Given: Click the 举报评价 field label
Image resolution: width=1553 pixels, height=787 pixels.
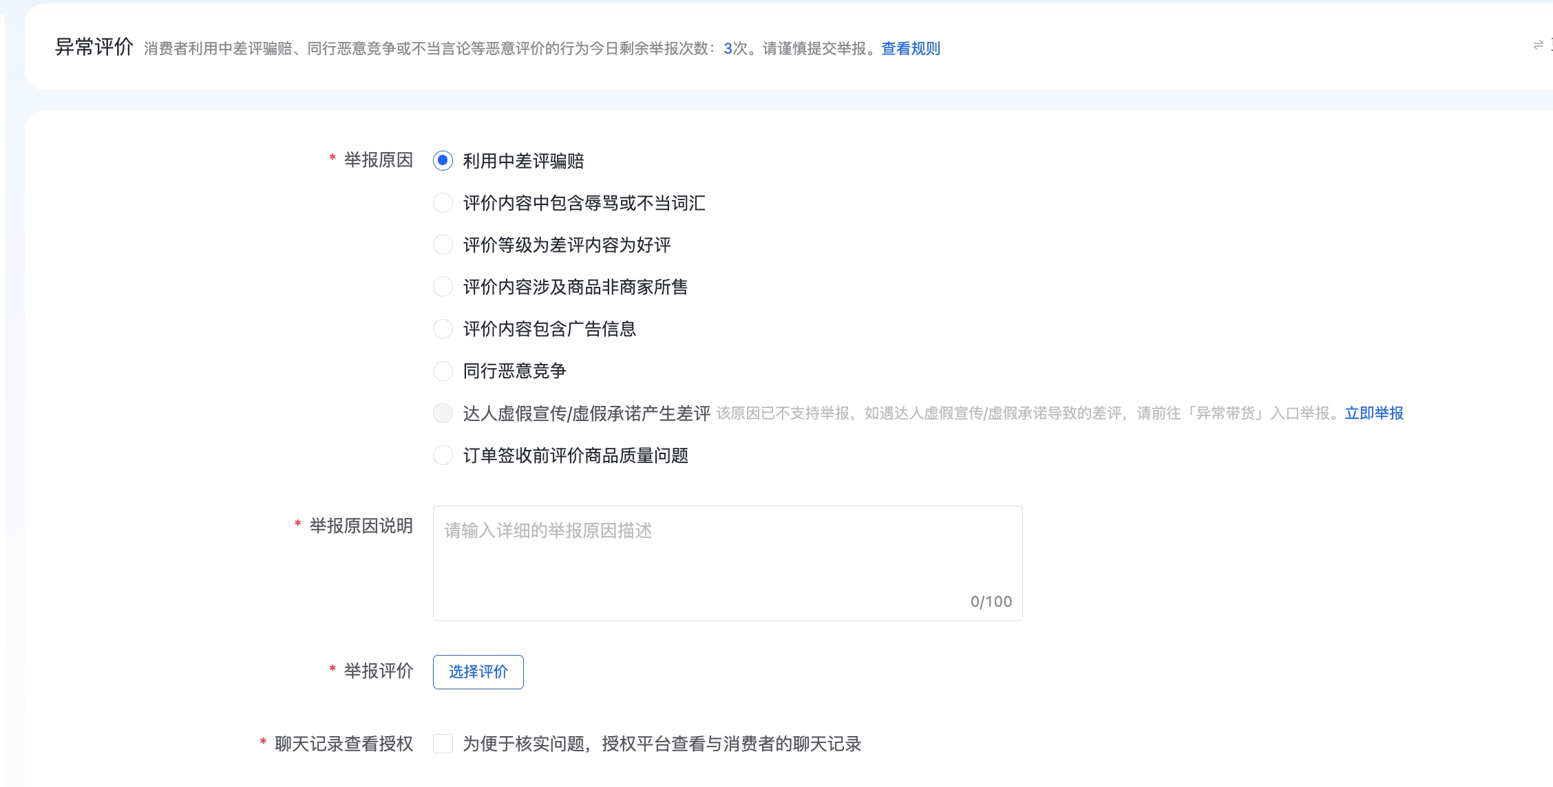Looking at the screenshot, I should 378,671.
